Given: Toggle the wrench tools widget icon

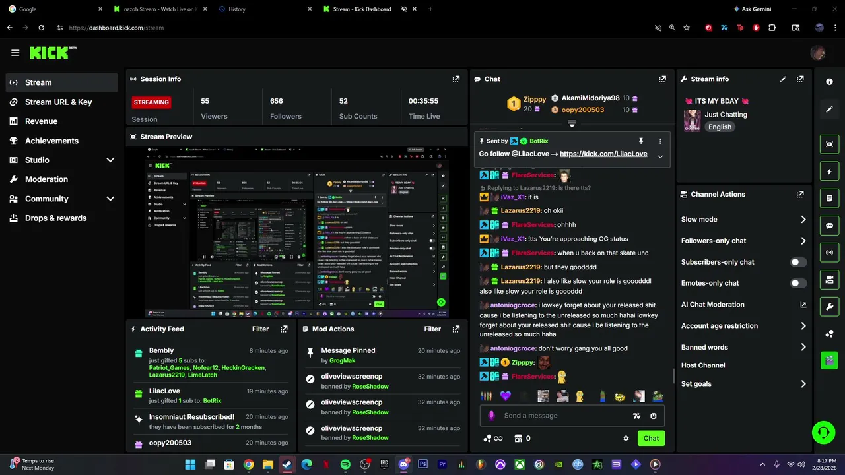Looking at the screenshot, I should pos(830,307).
